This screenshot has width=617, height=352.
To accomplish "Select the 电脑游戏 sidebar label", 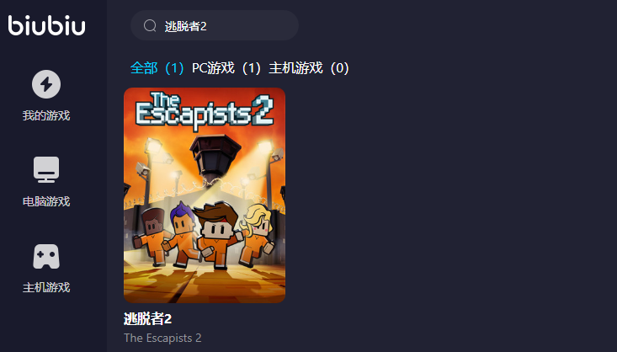I will (x=46, y=201).
